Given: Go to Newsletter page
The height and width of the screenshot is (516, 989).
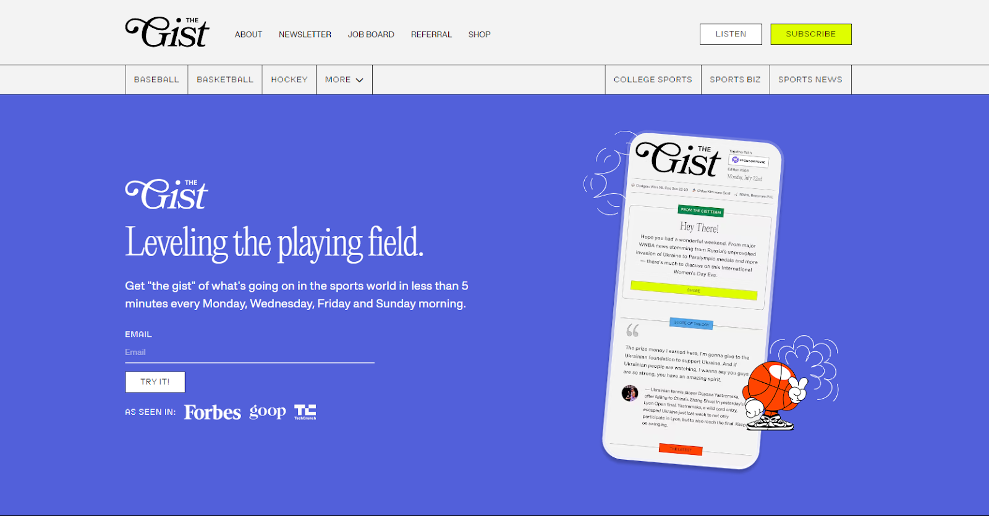Looking at the screenshot, I should pos(305,35).
